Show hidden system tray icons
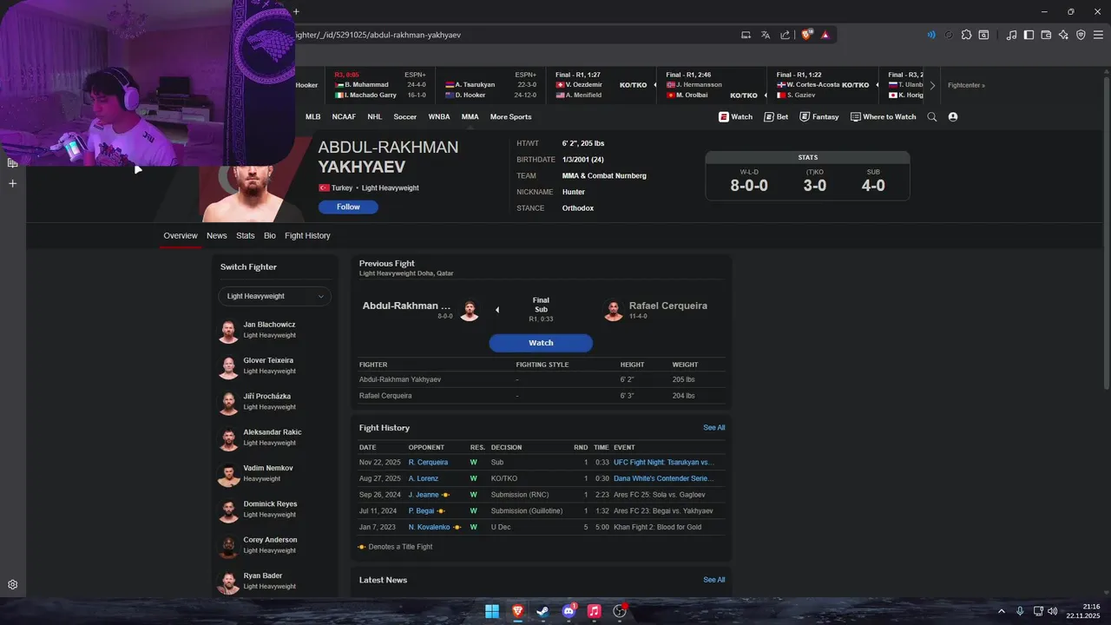 click(x=1001, y=611)
